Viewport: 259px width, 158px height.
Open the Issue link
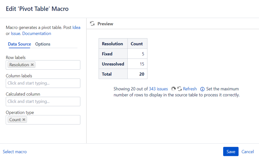point(16,34)
